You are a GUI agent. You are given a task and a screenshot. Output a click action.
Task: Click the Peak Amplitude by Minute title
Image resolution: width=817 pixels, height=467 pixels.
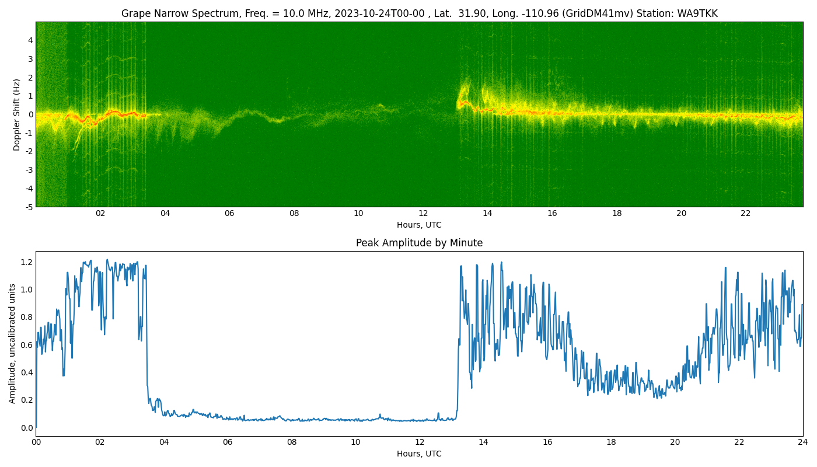pos(419,243)
